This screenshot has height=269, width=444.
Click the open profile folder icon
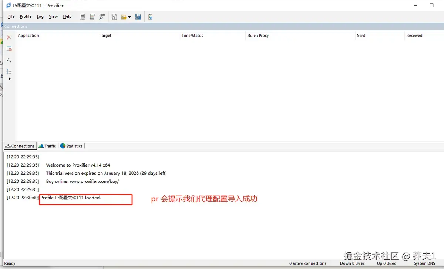124,17
